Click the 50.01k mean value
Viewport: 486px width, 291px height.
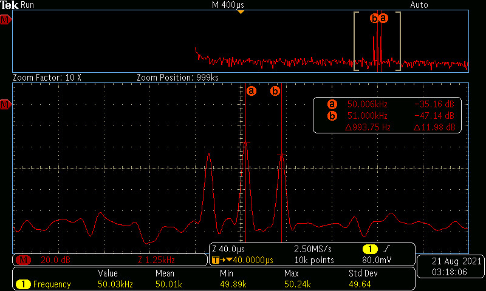coord(169,284)
